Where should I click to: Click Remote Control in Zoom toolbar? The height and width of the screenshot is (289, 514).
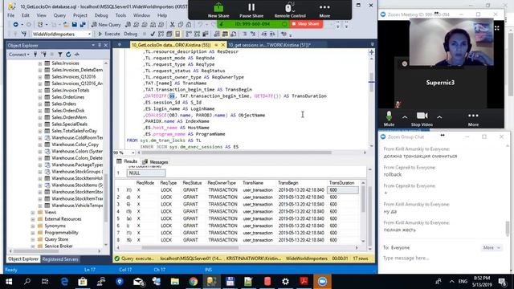(x=290, y=10)
